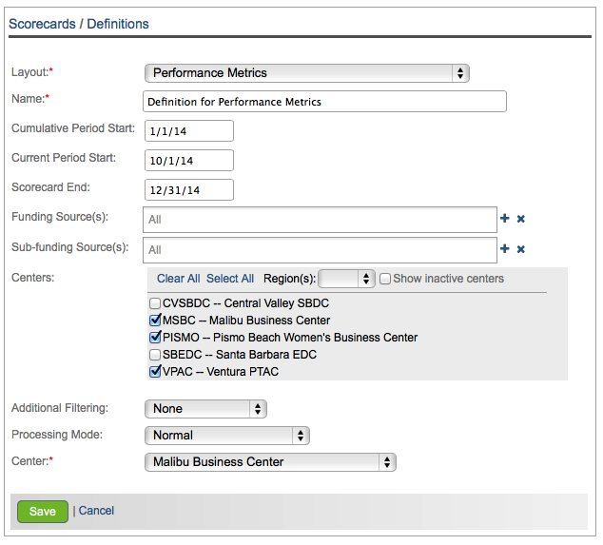603x545 pixels.
Task: Click the plus icon beside Funding Source(s)
Action: (x=505, y=219)
